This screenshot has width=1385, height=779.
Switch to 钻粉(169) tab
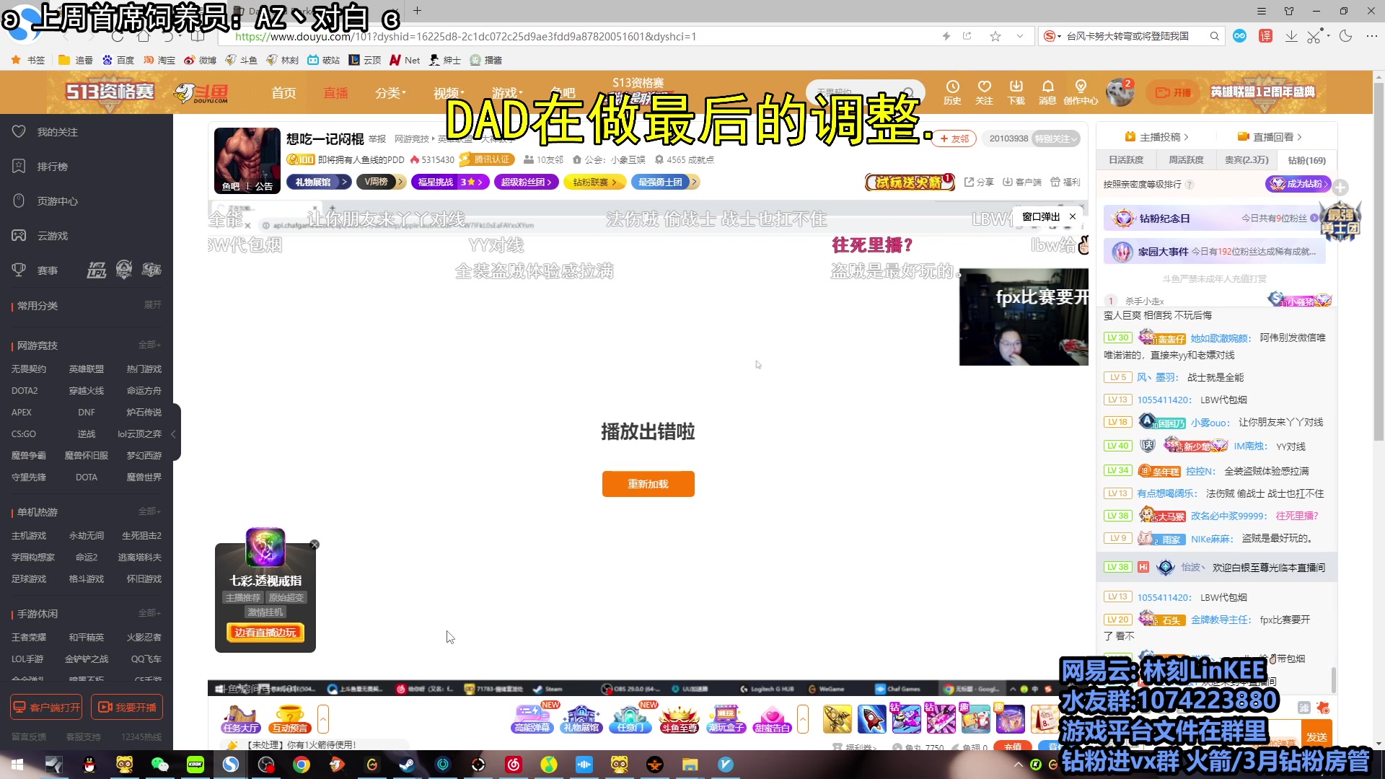pos(1306,160)
